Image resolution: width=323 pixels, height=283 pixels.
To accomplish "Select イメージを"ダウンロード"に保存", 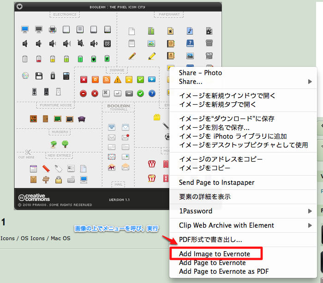I will point(227,118).
